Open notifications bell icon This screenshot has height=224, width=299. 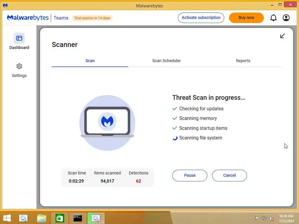coord(273,18)
